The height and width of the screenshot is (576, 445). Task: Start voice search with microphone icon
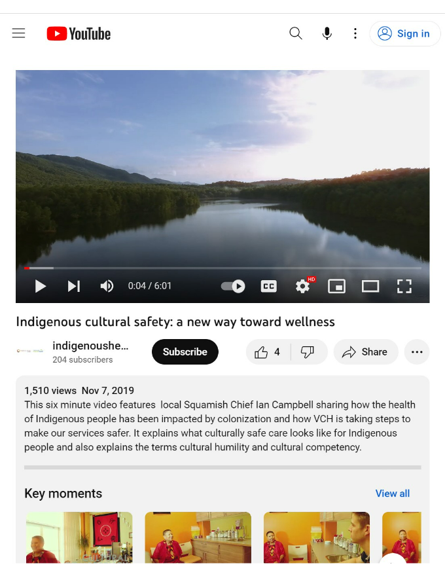point(327,33)
